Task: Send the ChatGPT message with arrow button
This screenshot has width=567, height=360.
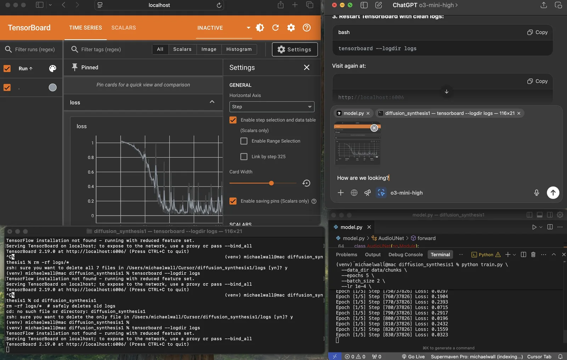Action: coord(553,193)
